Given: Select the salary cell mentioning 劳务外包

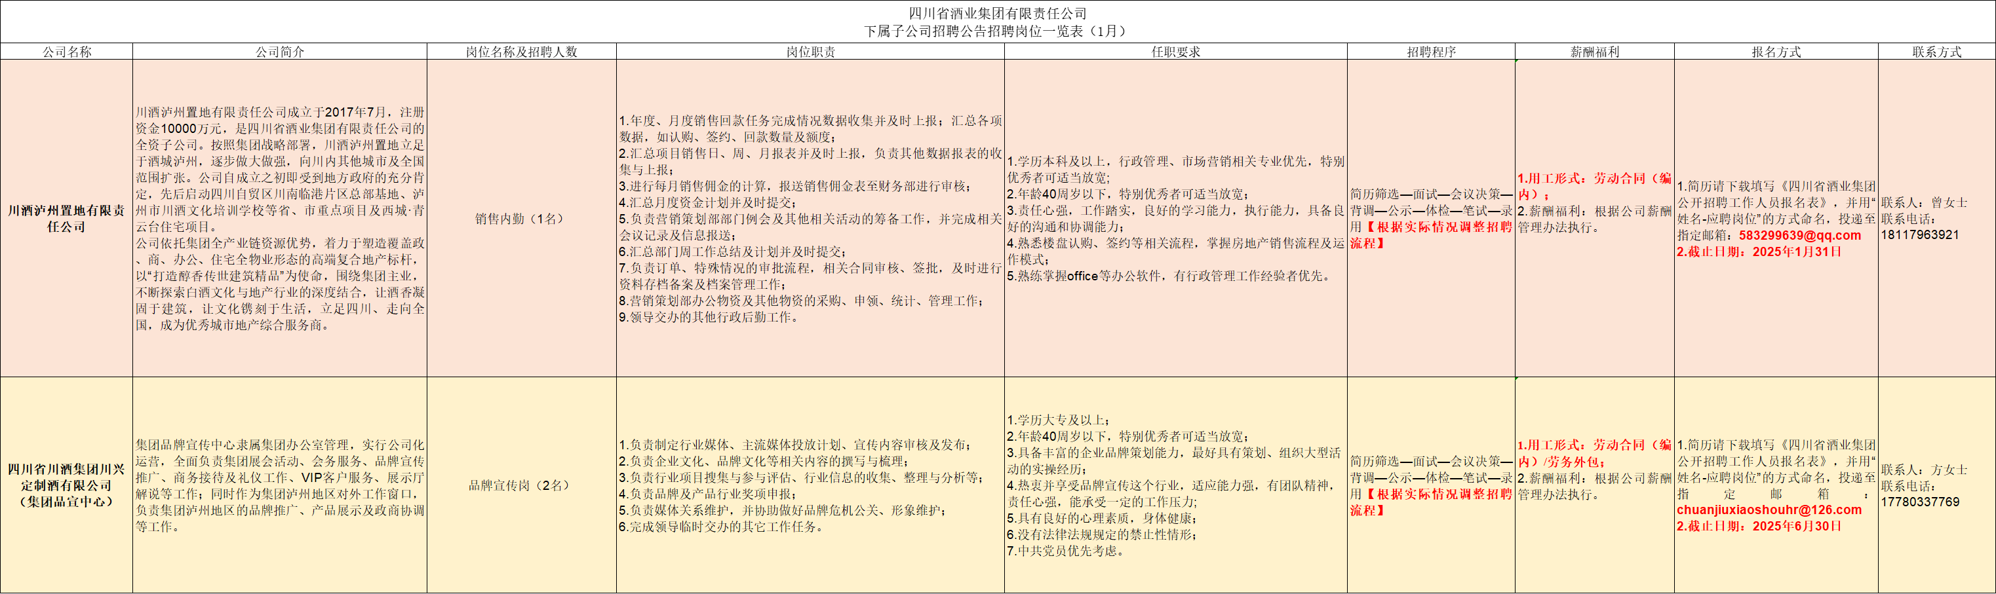Looking at the screenshot, I should 1595,485.
